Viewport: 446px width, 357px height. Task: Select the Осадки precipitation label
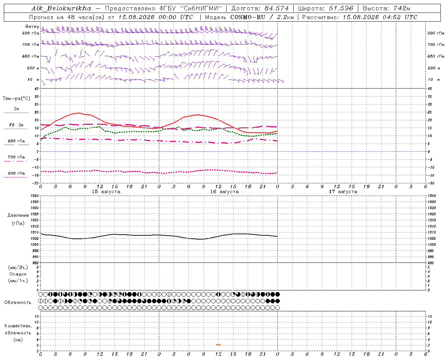[x=18, y=274]
